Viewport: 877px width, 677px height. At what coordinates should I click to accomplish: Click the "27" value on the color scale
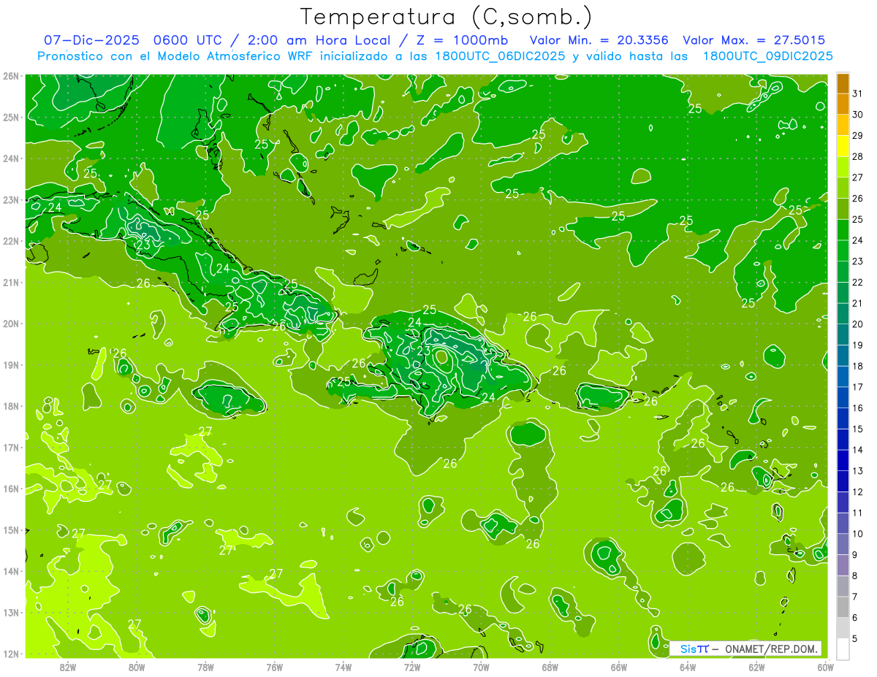(x=857, y=177)
